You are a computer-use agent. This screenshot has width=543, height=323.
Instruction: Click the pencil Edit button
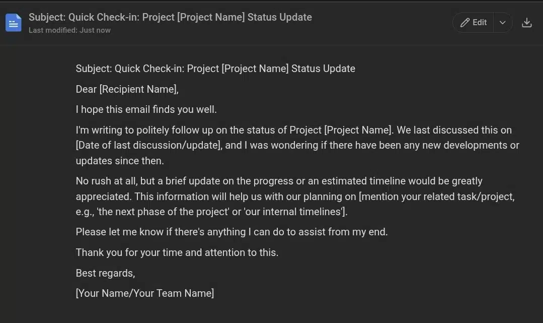474,23
